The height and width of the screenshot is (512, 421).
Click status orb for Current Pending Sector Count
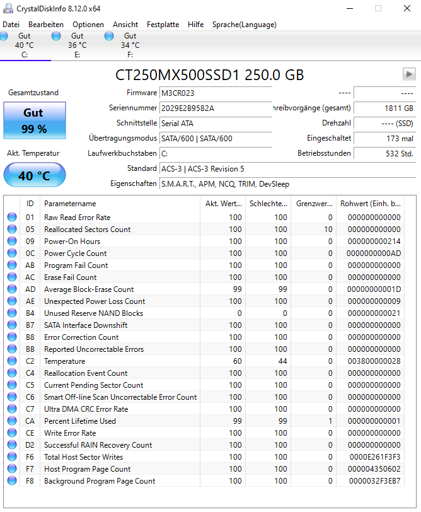12,385
